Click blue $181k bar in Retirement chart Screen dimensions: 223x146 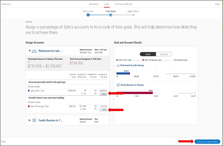point(123,73)
